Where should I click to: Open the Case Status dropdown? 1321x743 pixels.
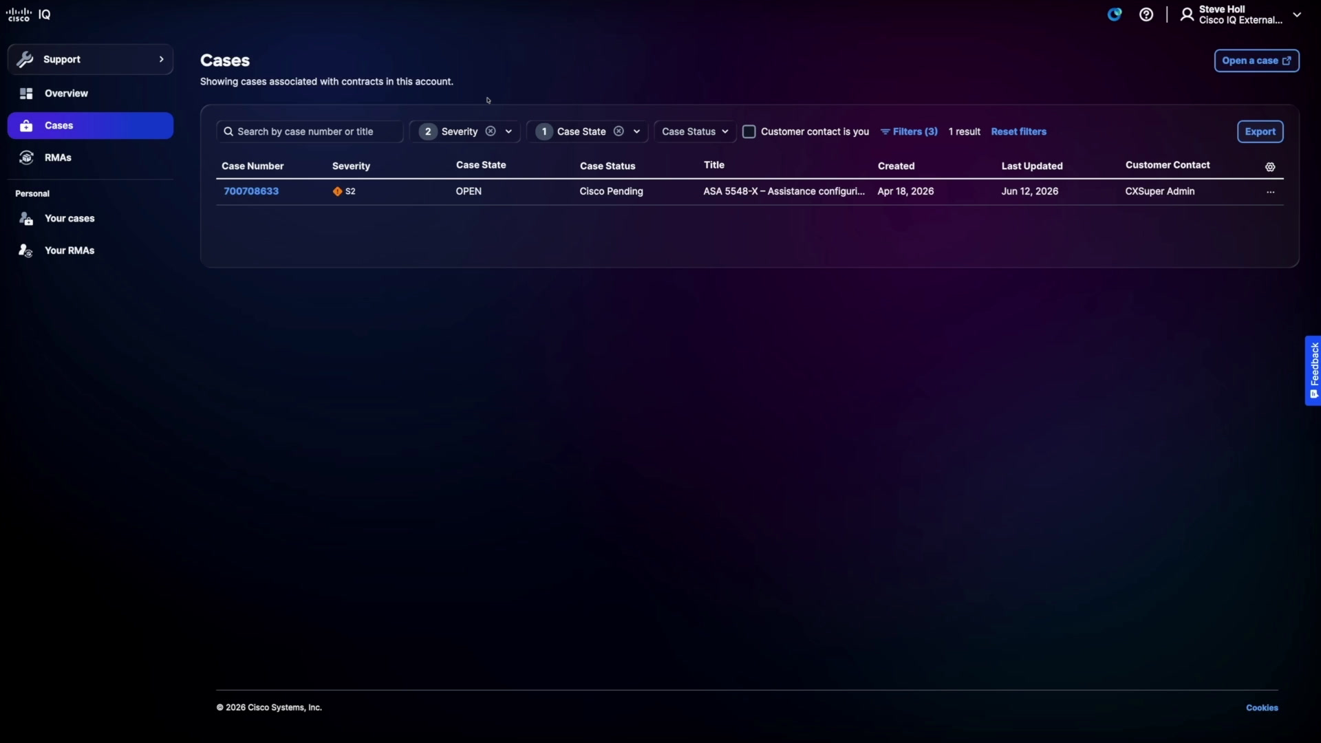click(x=695, y=131)
